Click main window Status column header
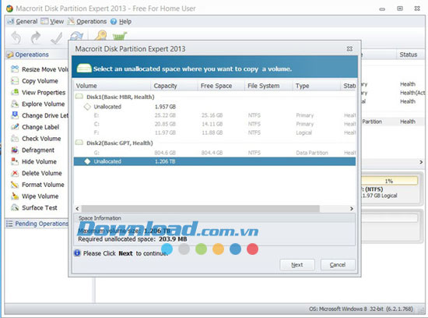The width and height of the screenshot is (428, 318). coord(410,55)
